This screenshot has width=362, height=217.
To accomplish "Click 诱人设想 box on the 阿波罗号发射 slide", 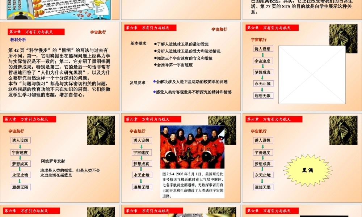I will (20, 140).
